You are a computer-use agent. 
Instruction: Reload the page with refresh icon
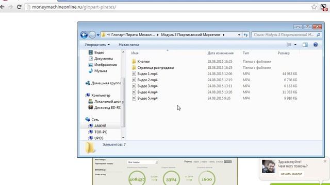[x=19, y=7]
